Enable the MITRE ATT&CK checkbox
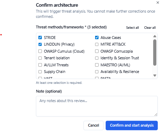 (97, 44)
